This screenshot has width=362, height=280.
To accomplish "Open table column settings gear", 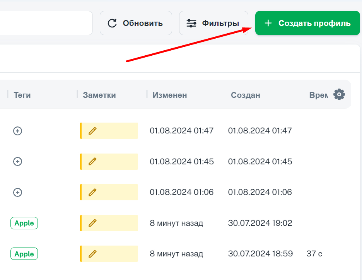I will [x=339, y=94].
